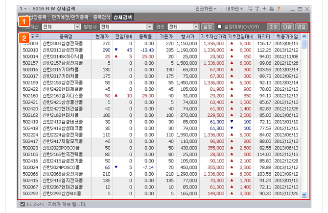Switch to 만기예정/만기종목 tab
328x213 pixels.
point(70,17)
